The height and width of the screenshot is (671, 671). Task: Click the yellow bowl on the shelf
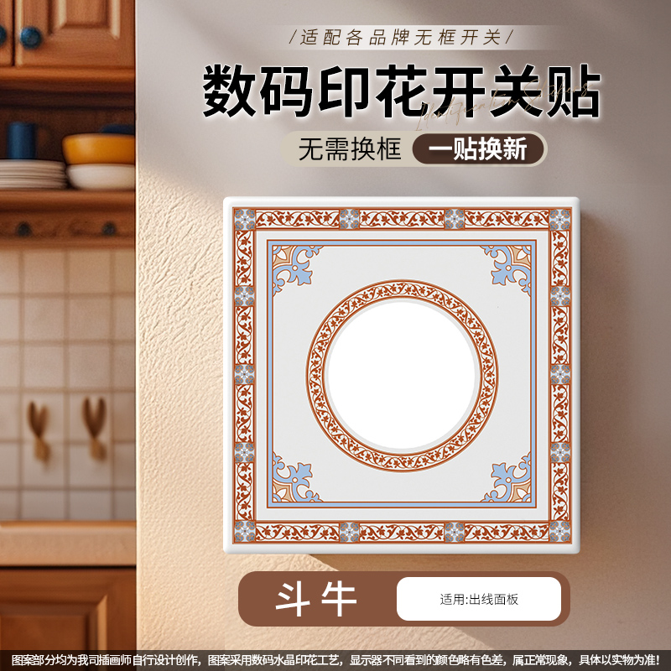pyautogui.click(x=99, y=148)
